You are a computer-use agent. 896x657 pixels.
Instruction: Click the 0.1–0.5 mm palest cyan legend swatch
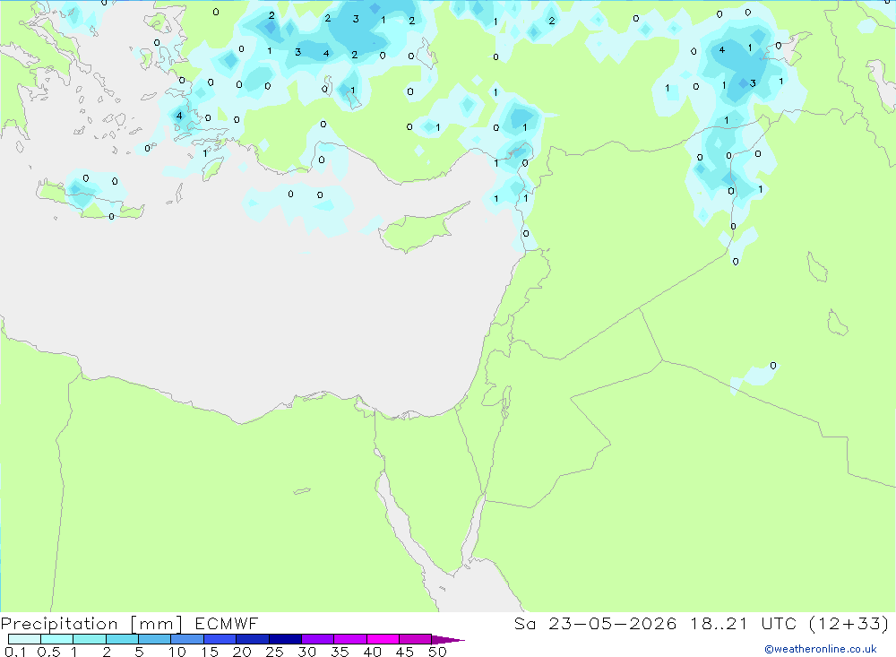[x=24, y=639]
